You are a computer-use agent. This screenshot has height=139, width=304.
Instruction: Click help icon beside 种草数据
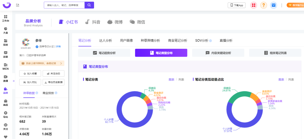pos(37,93)
